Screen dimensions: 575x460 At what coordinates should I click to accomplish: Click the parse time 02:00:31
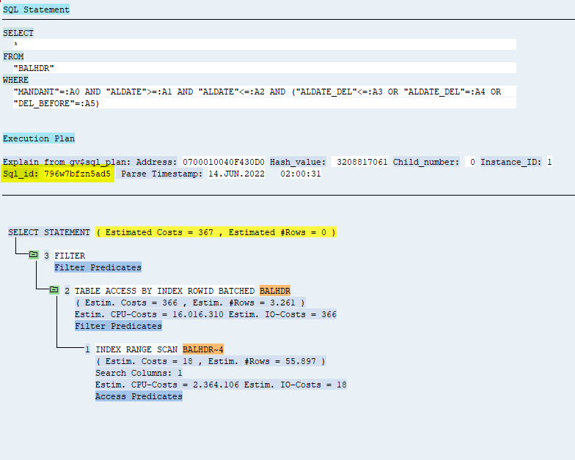301,174
